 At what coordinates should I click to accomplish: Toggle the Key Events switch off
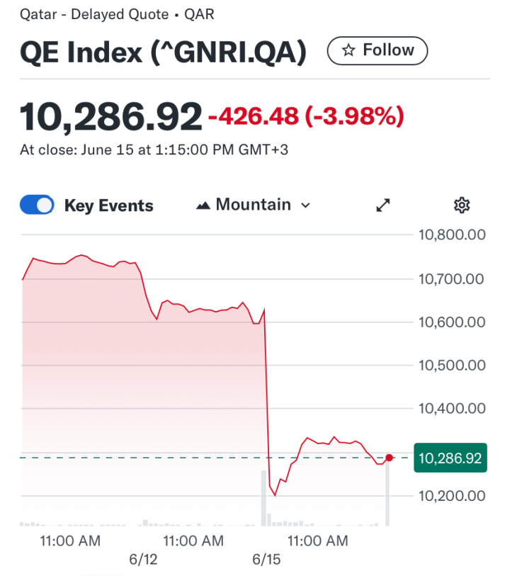coord(37,205)
